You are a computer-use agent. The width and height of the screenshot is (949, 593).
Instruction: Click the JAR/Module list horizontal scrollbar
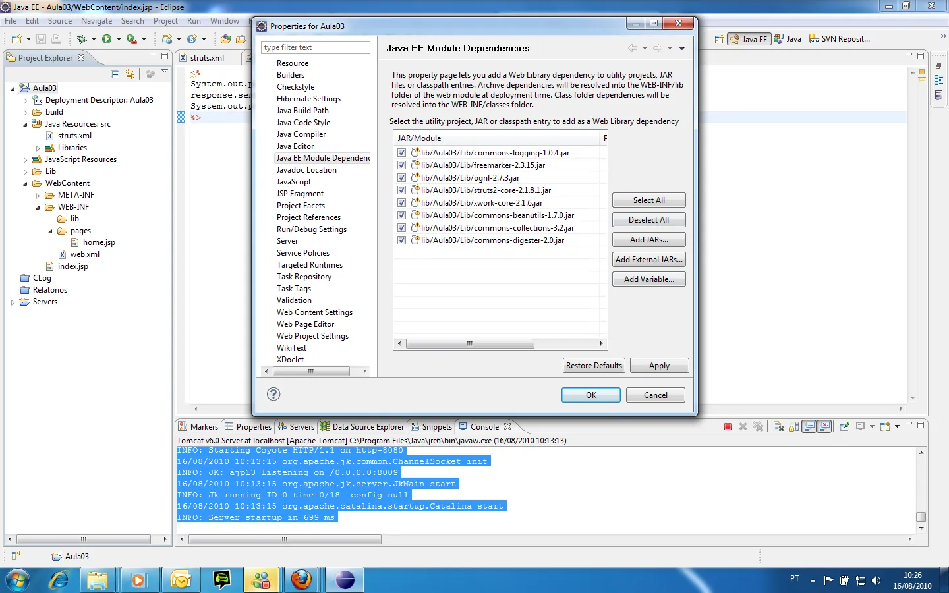click(470, 344)
